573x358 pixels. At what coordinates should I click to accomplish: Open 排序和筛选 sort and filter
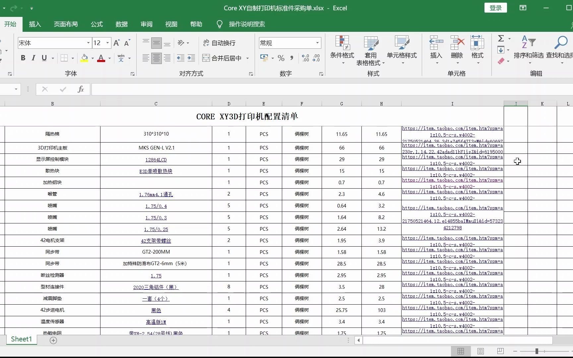pos(529,50)
